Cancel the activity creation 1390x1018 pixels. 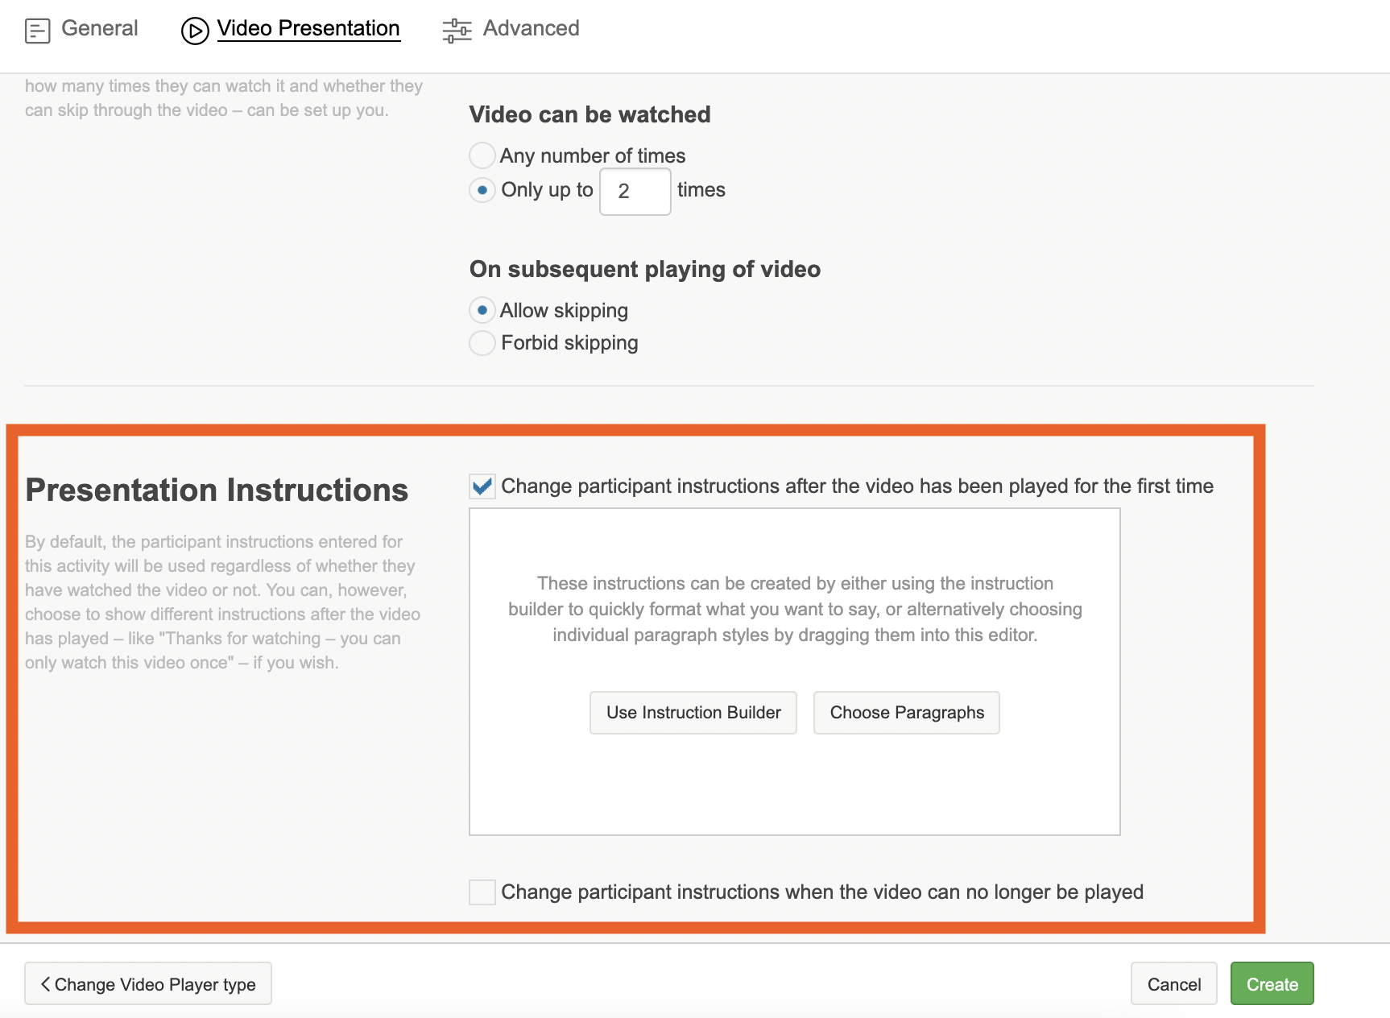1173,984
